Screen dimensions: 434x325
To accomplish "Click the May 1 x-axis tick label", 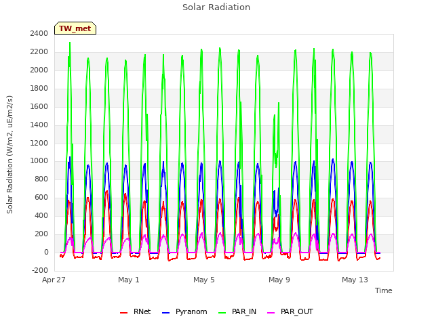I will (x=129, y=280).
